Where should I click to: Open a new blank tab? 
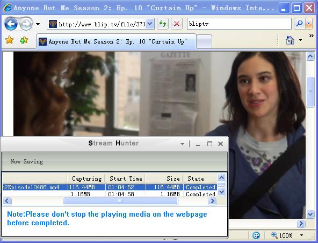tap(204, 41)
